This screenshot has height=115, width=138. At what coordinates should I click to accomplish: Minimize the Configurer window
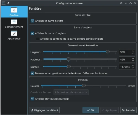click(126, 3)
